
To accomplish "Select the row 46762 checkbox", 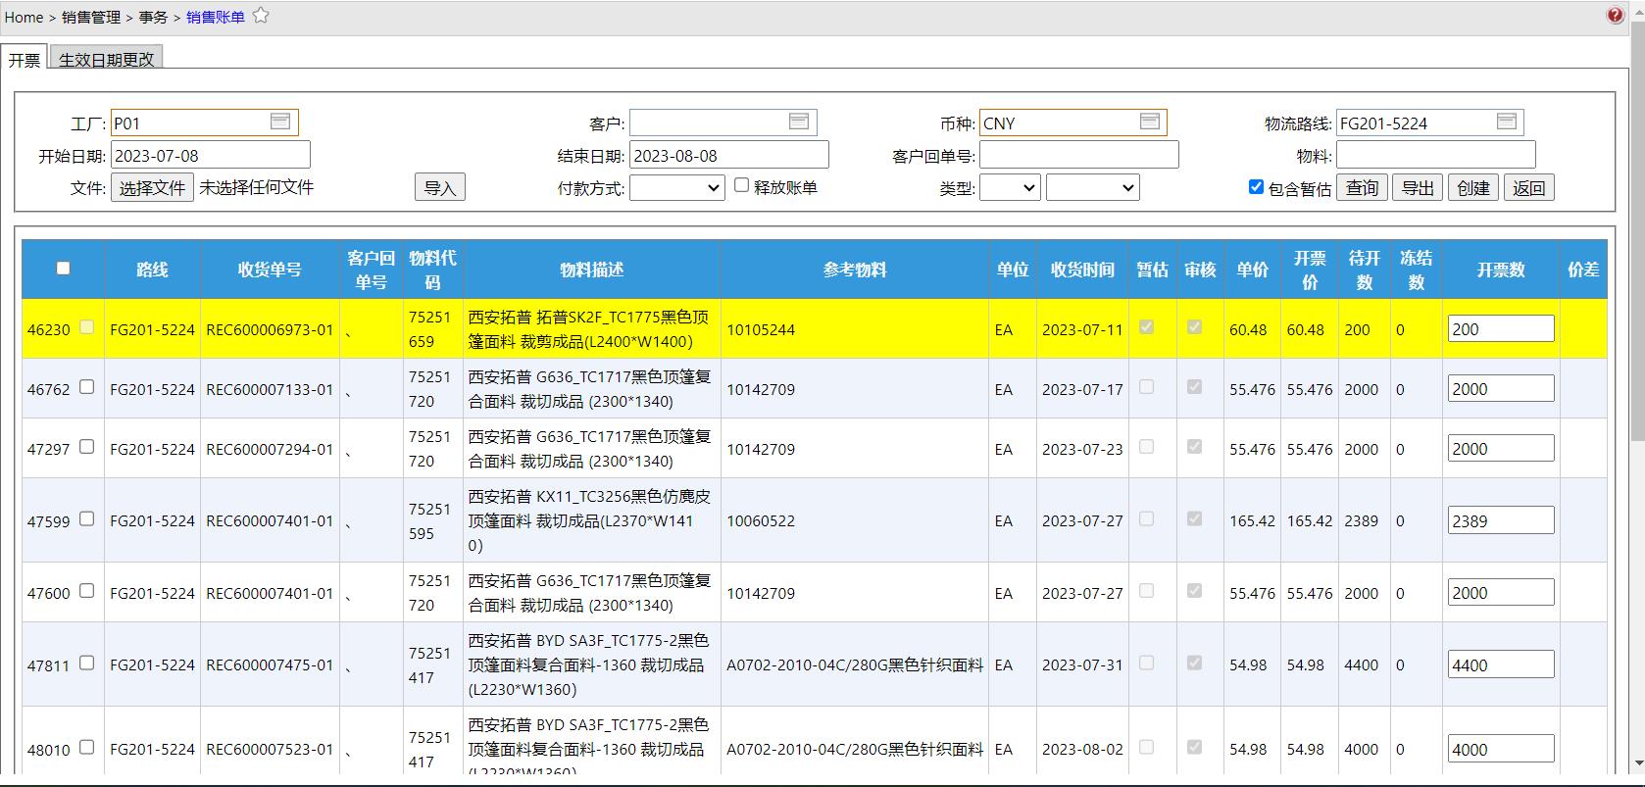I will [x=86, y=387].
